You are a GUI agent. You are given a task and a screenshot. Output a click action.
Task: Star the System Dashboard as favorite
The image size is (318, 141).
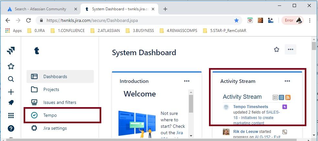(276, 50)
